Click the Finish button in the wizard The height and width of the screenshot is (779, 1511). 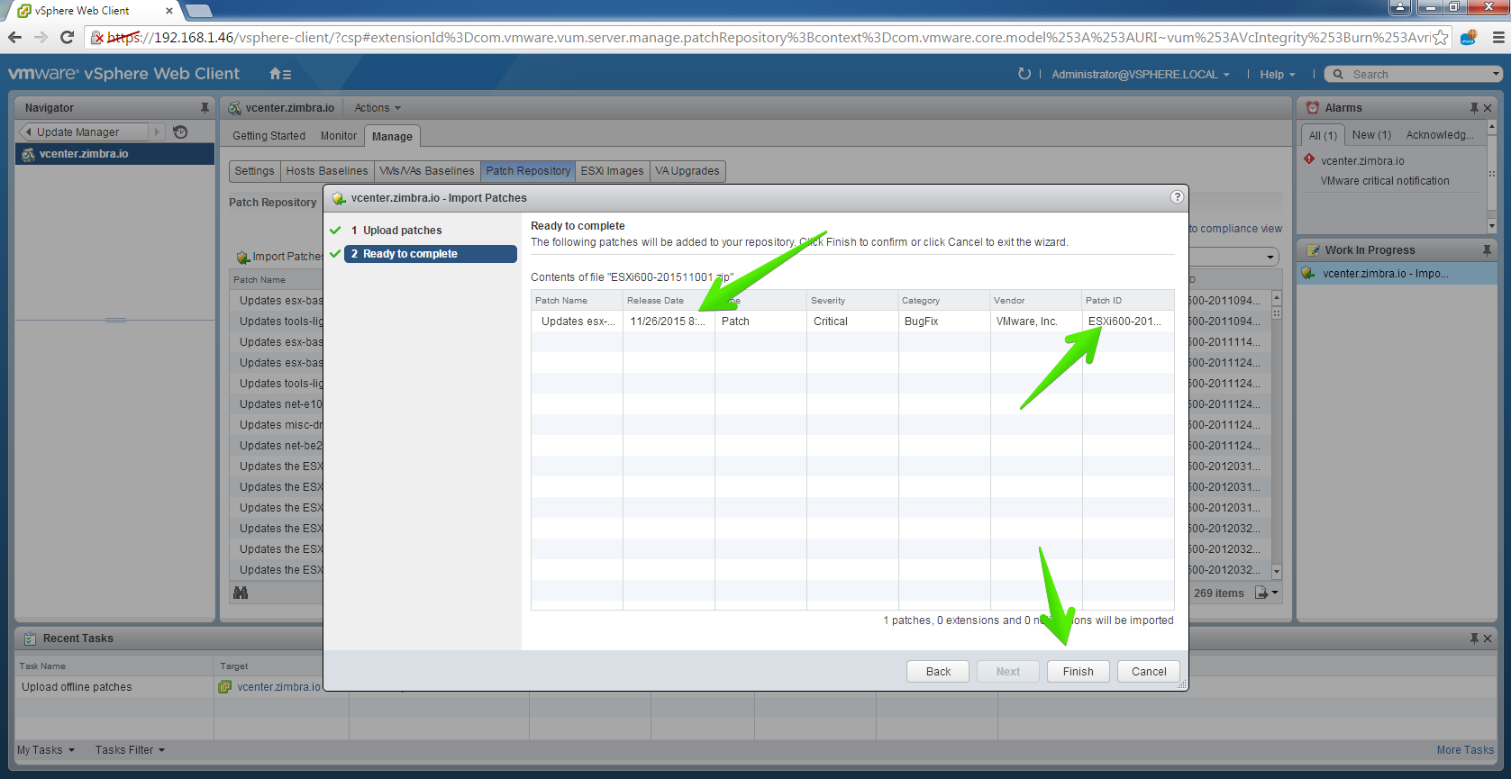click(1078, 672)
